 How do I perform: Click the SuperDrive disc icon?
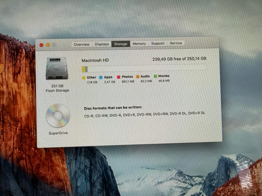coord(58,116)
